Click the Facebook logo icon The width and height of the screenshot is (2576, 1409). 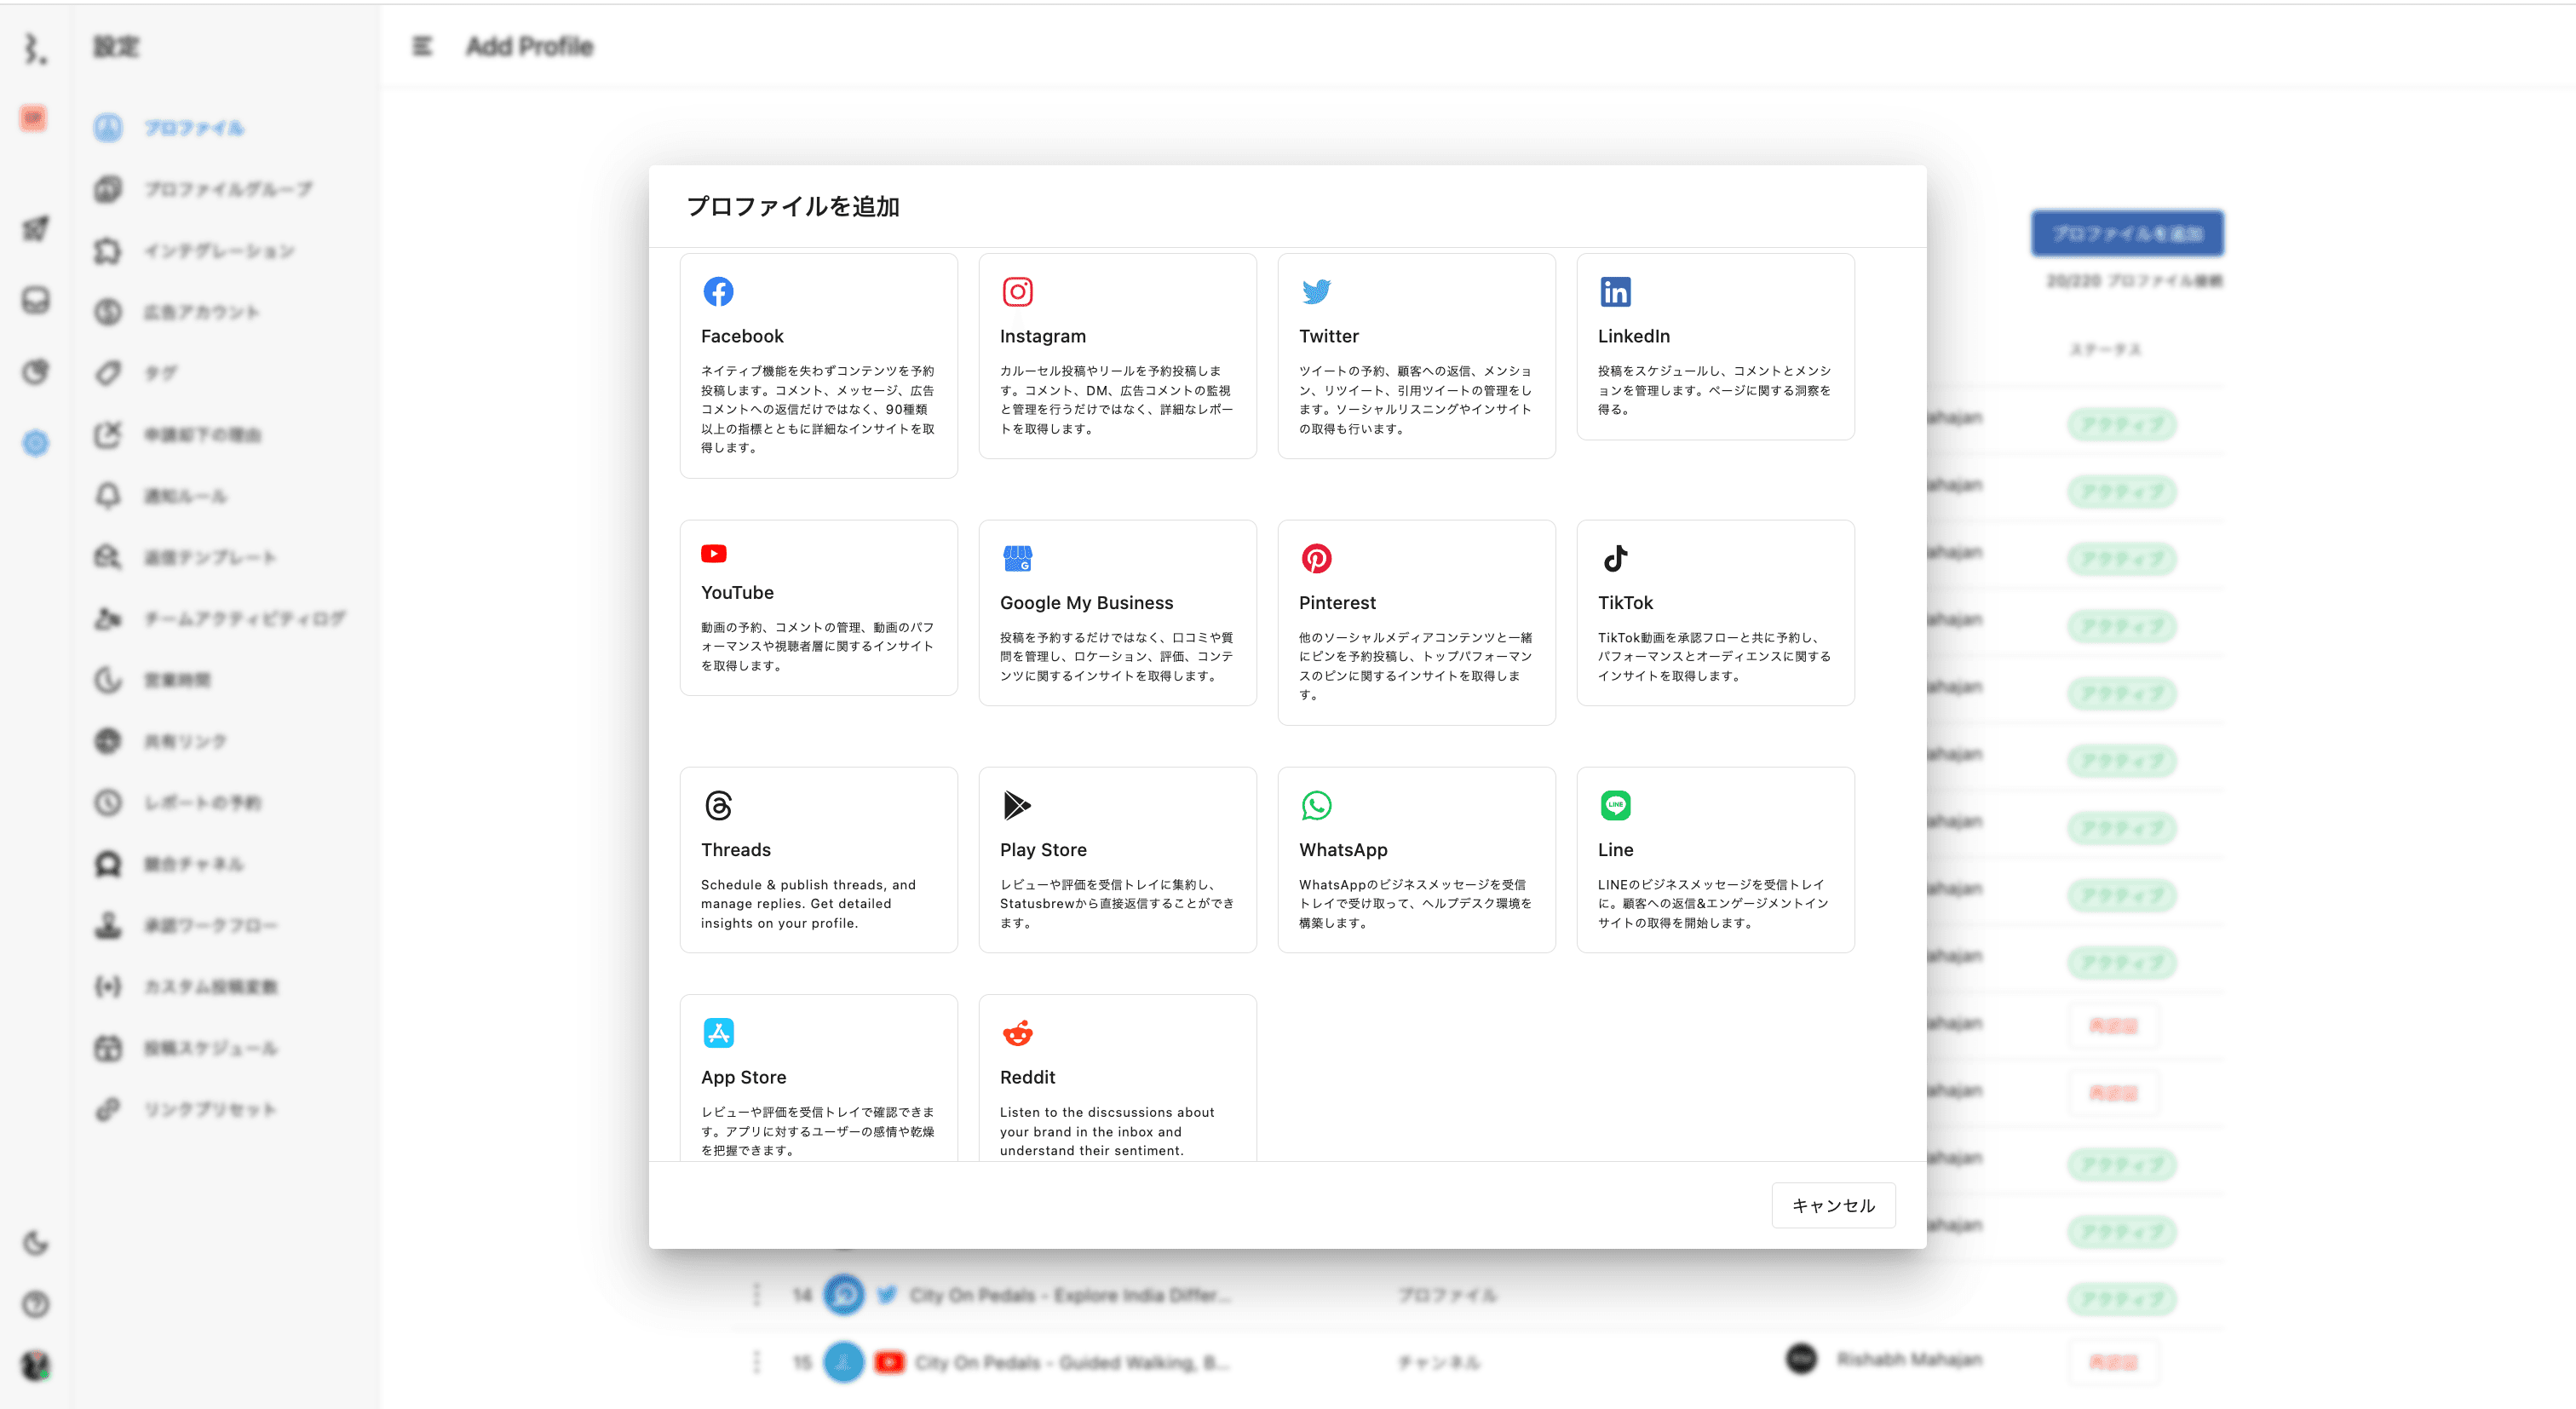tap(718, 291)
